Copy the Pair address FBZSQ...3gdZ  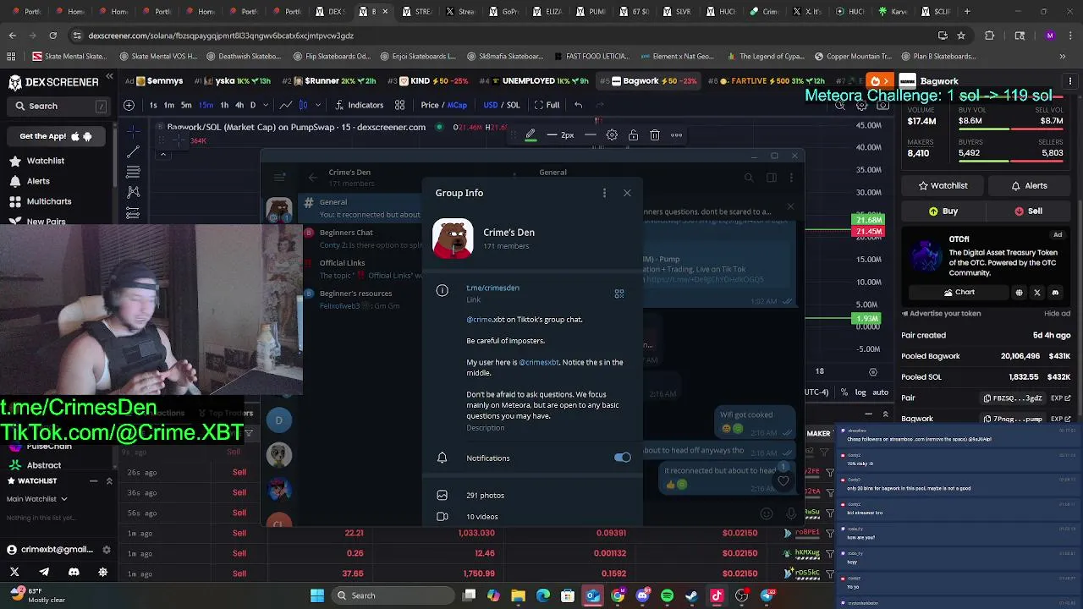[x=1013, y=398]
